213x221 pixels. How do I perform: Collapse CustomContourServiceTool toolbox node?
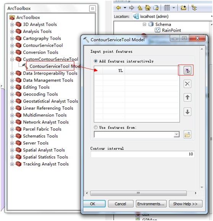point(12,59)
